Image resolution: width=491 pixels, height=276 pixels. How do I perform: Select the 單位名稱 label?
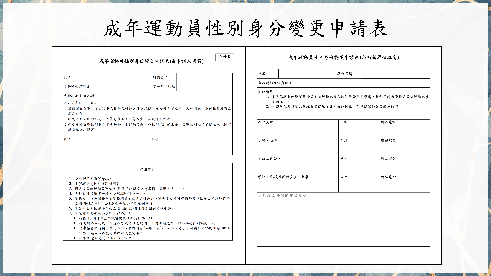click(344, 74)
